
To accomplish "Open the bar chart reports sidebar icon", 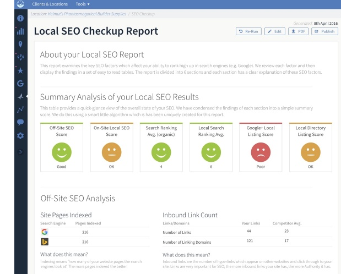I will (x=20, y=31).
